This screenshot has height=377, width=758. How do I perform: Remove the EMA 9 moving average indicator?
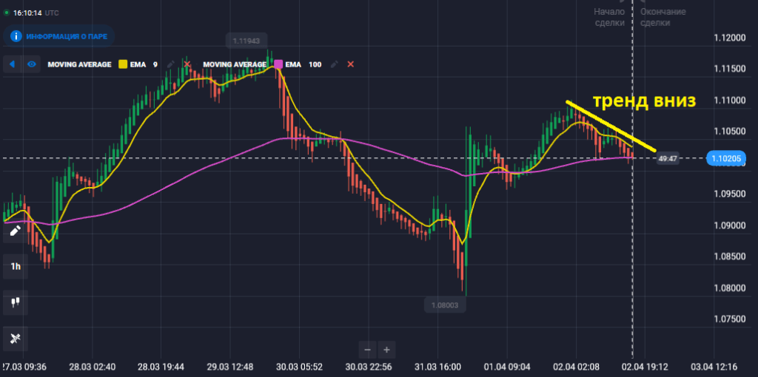(187, 64)
